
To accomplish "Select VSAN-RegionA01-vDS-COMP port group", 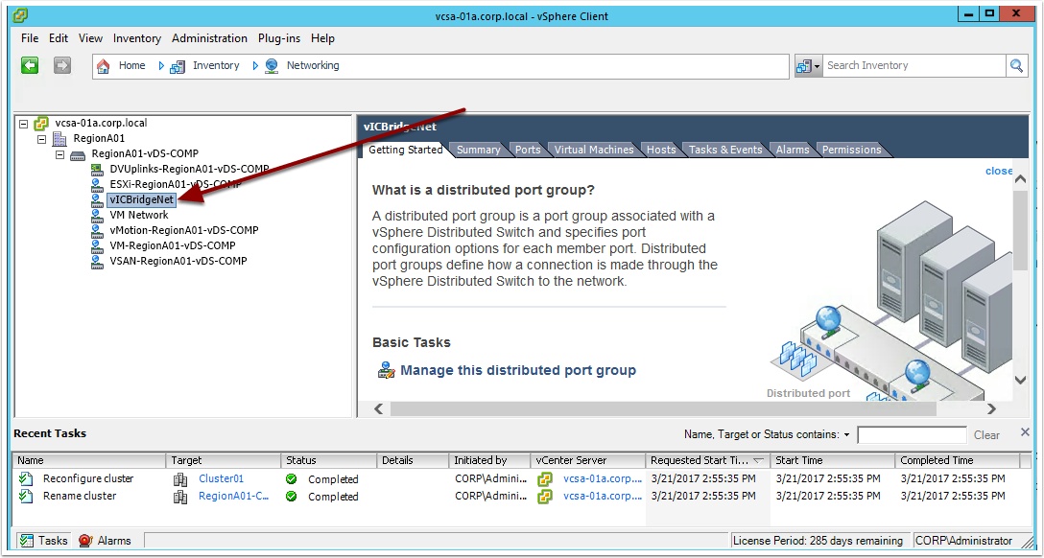I will [x=178, y=261].
